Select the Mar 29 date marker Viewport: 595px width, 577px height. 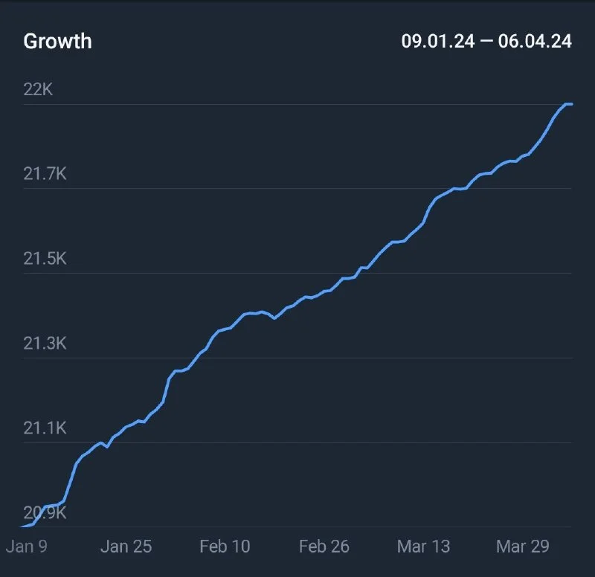(522, 547)
